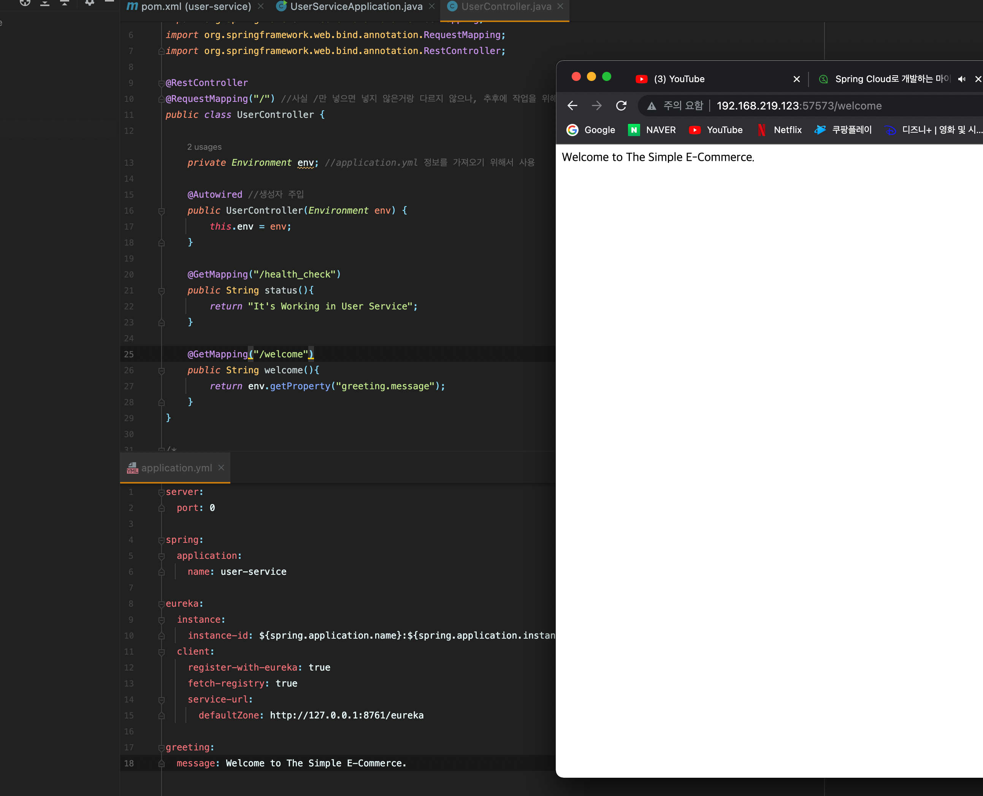Viewport: 983px width, 796px height.
Task: Open the 디즈니+ bookmark
Action: click(933, 130)
